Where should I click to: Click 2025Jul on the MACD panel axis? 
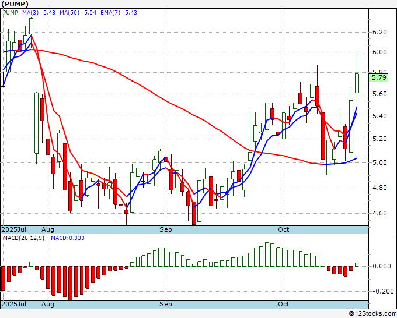(14, 304)
